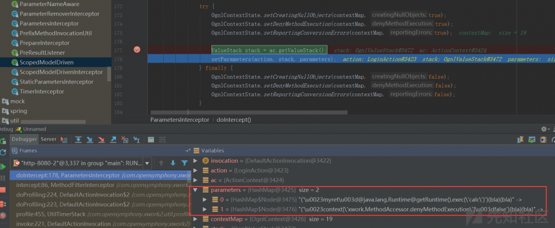This screenshot has width=555, height=228.
Task: Open the ScopedModelDrivenInterceptor class
Action: tap(61, 72)
